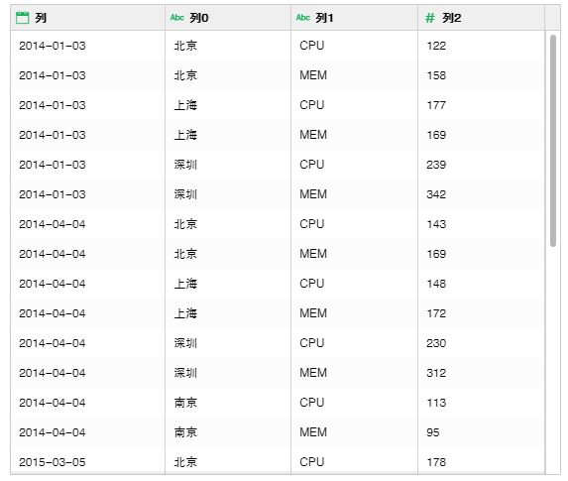Viewport: 568px width, 481px height.
Task: Click the vertical scrollbar thumb
Action: [x=553, y=141]
